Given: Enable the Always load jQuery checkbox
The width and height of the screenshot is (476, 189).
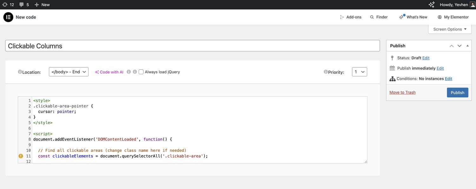Looking at the screenshot, I should [x=141, y=72].
